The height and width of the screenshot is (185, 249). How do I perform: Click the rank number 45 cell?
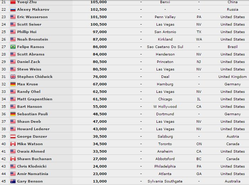(4, 181)
